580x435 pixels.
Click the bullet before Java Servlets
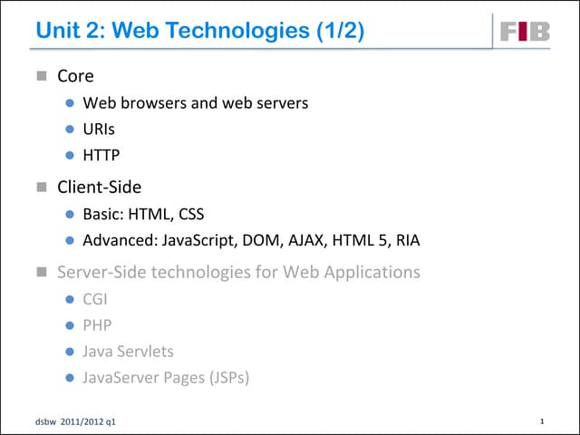(x=70, y=351)
